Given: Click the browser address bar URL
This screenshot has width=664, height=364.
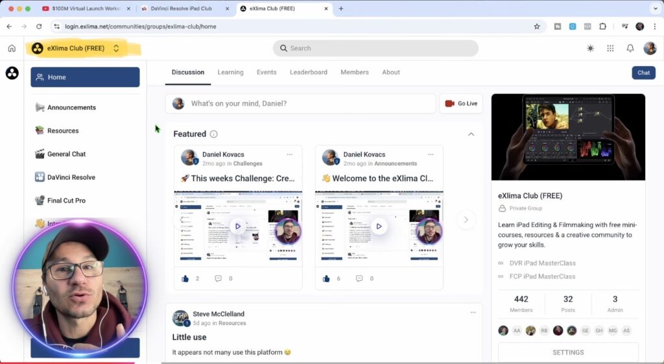Looking at the screenshot, I should pos(141,26).
